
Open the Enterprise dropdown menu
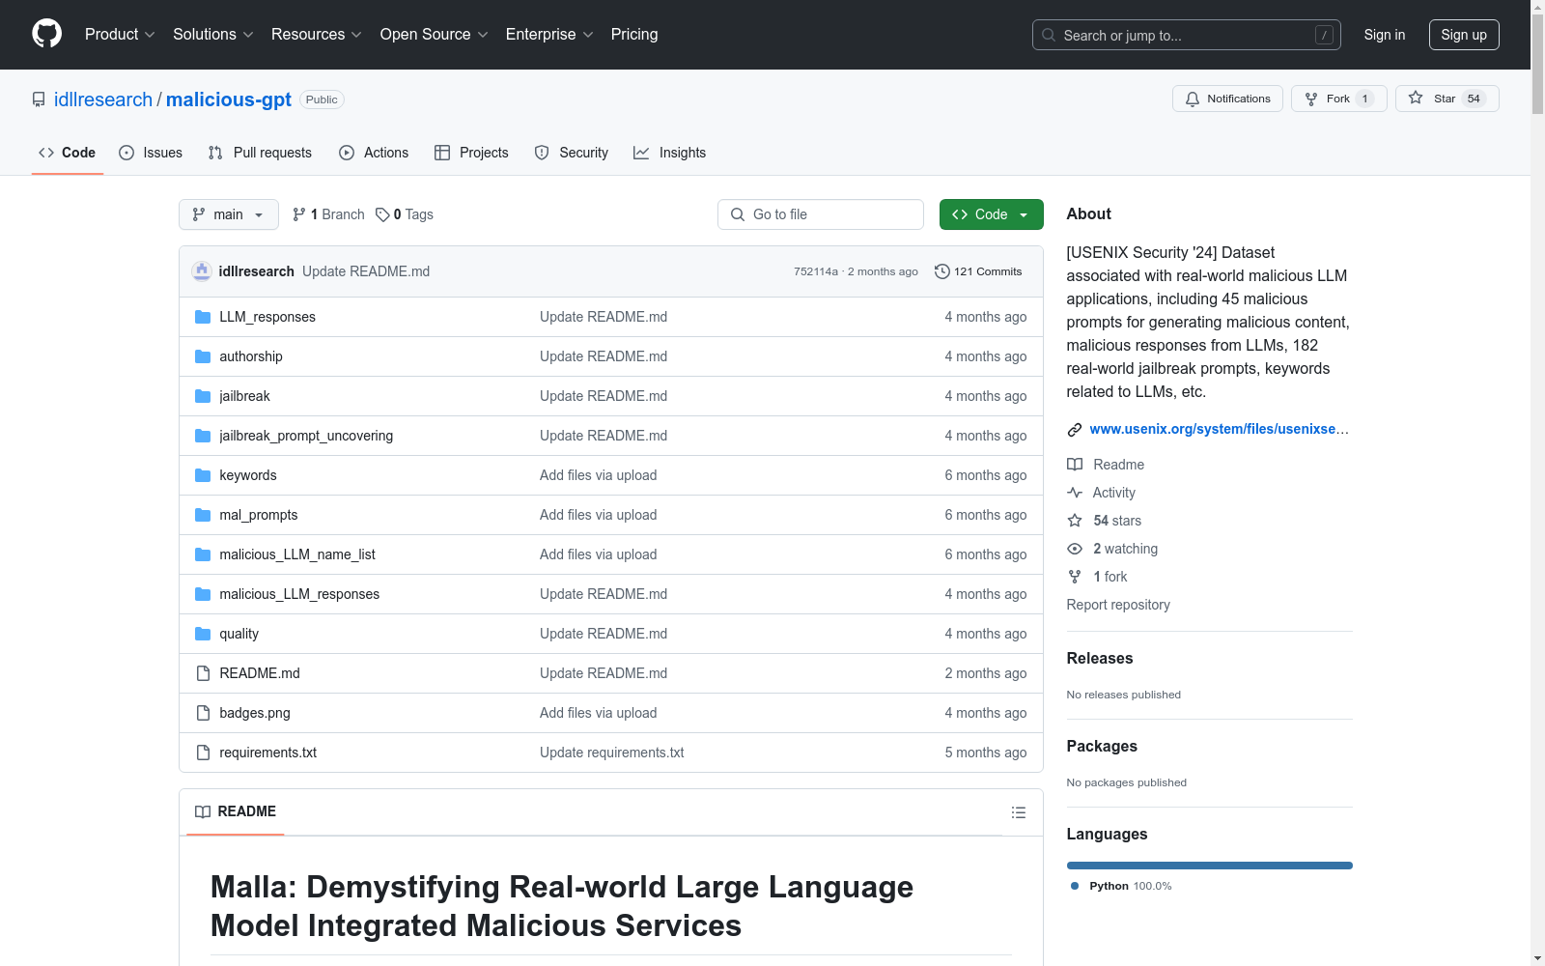(x=549, y=34)
